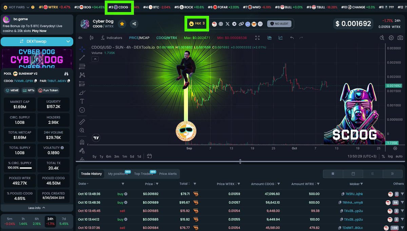Toggle CDOG/WTRX quote currency
The height and width of the screenshot is (231, 407).
[167, 38]
